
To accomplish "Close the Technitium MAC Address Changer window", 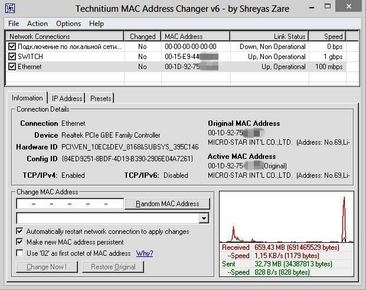I will tap(349, 6).
